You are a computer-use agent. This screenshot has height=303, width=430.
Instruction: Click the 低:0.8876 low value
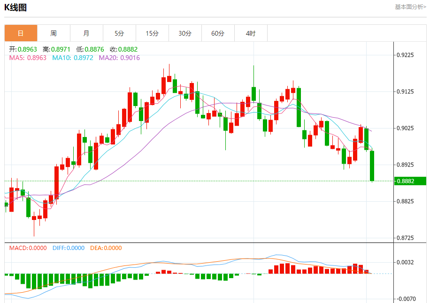point(90,49)
